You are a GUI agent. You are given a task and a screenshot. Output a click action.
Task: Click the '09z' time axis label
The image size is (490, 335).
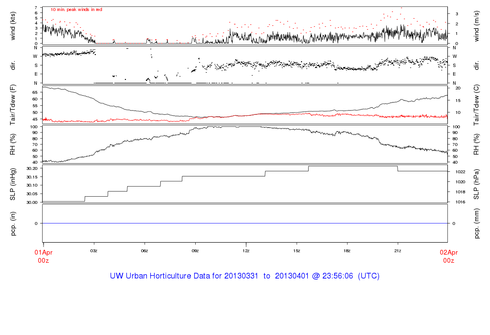click(195, 251)
